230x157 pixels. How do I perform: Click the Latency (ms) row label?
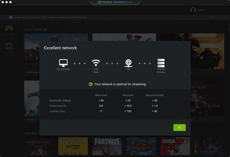(x=57, y=111)
